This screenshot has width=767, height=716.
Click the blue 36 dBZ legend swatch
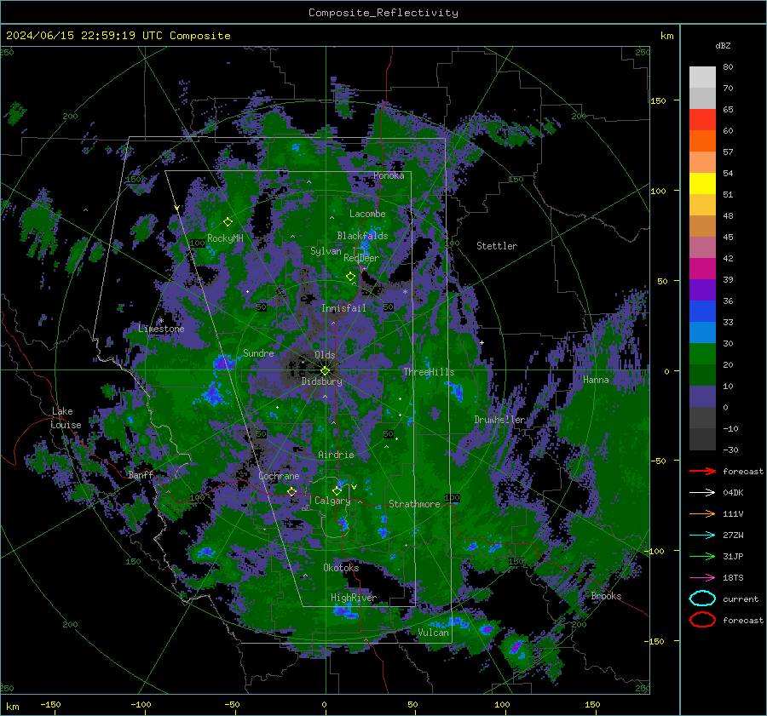click(702, 311)
